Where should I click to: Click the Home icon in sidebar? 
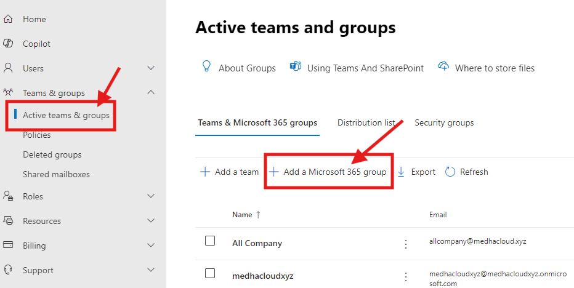point(8,19)
